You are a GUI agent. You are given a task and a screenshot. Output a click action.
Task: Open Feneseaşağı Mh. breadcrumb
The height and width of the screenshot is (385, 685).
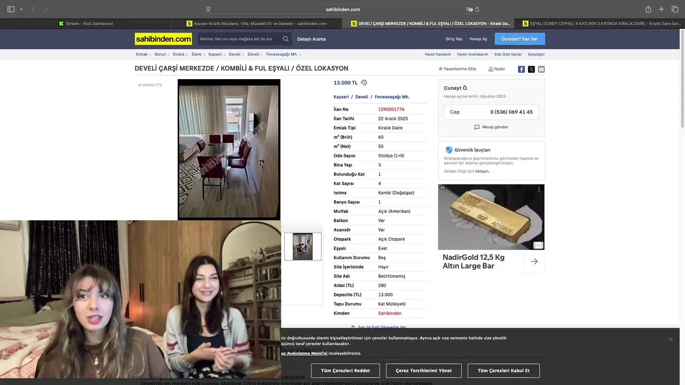coord(282,54)
